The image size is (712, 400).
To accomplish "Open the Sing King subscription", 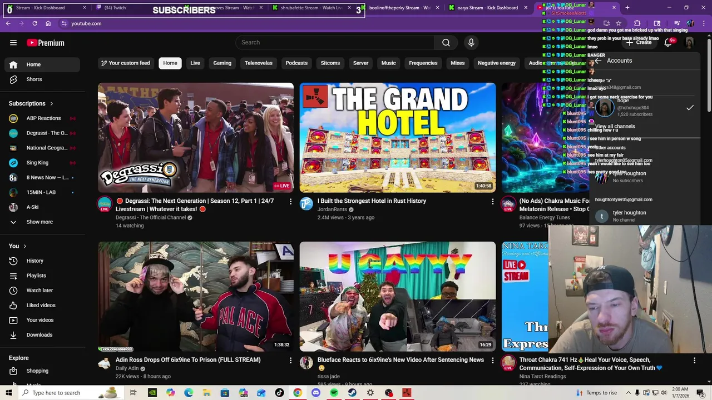I will coord(42,163).
